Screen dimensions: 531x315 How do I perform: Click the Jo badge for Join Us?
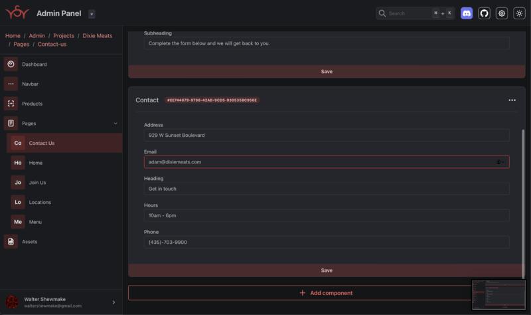(18, 183)
